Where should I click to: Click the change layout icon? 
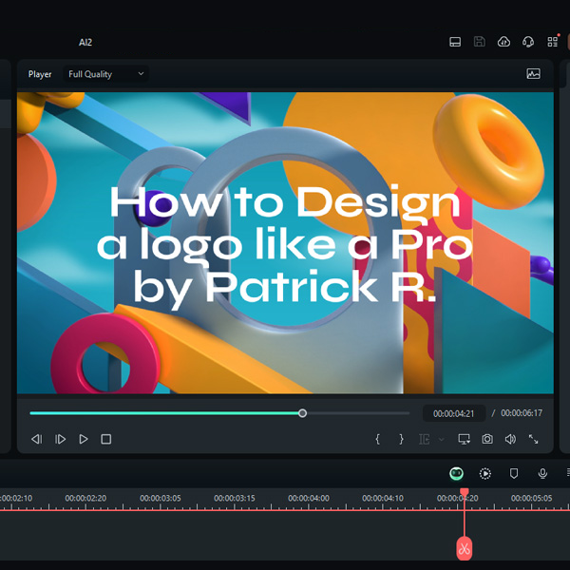[x=455, y=42]
